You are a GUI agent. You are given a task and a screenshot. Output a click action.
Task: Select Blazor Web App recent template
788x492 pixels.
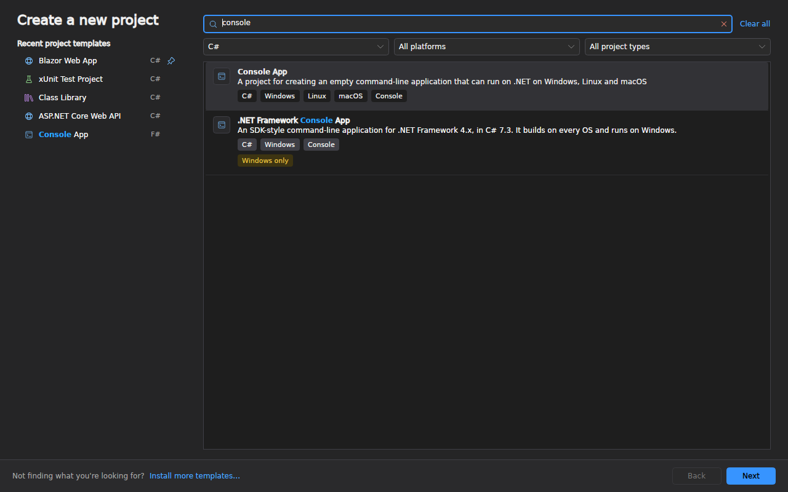(98, 61)
